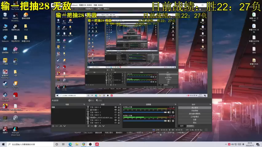Viewport: 262px width, 147px height.
Task: Click the 开始录制 button
Action: point(195,111)
